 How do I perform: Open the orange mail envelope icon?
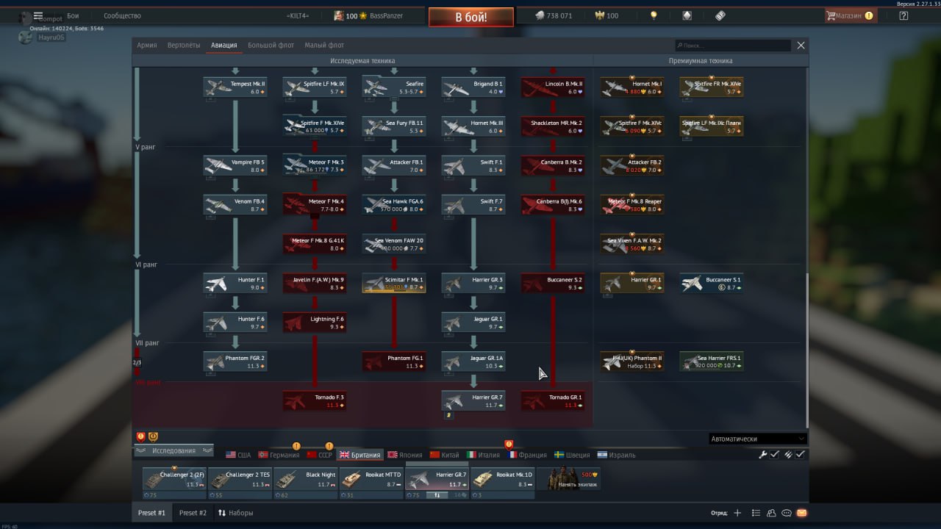pos(801,513)
